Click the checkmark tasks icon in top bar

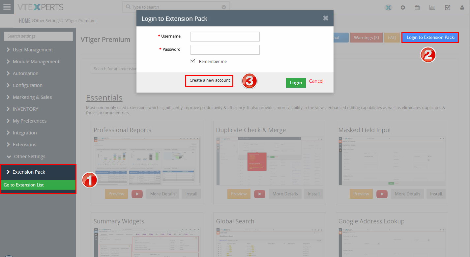448,7
